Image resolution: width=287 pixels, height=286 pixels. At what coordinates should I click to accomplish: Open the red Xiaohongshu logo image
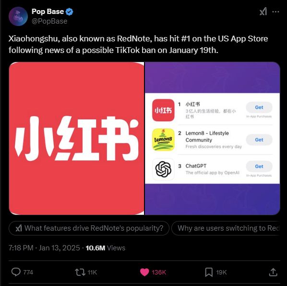(76, 138)
